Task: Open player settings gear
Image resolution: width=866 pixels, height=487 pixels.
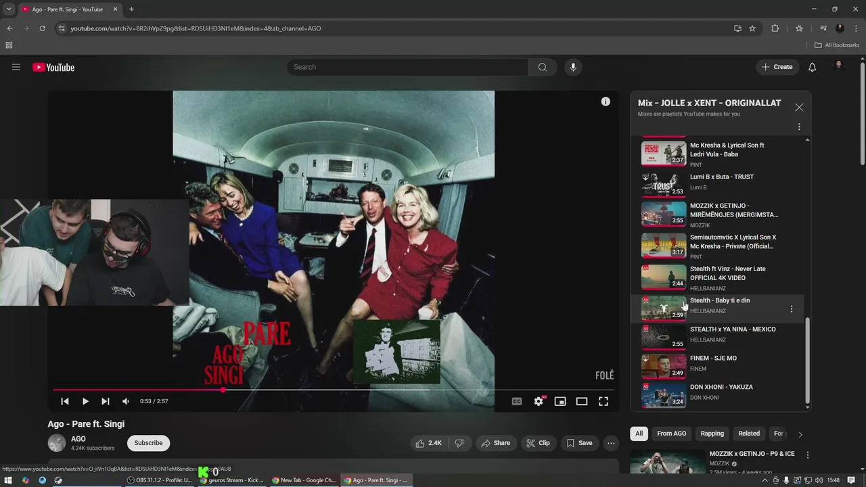Action: click(x=539, y=401)
